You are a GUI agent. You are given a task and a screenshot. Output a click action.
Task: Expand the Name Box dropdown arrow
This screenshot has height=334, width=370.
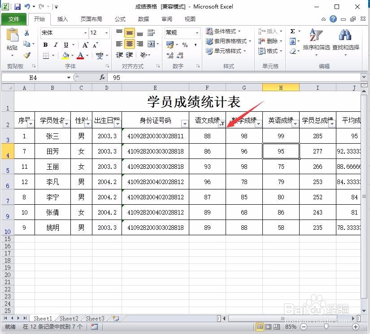69,78
